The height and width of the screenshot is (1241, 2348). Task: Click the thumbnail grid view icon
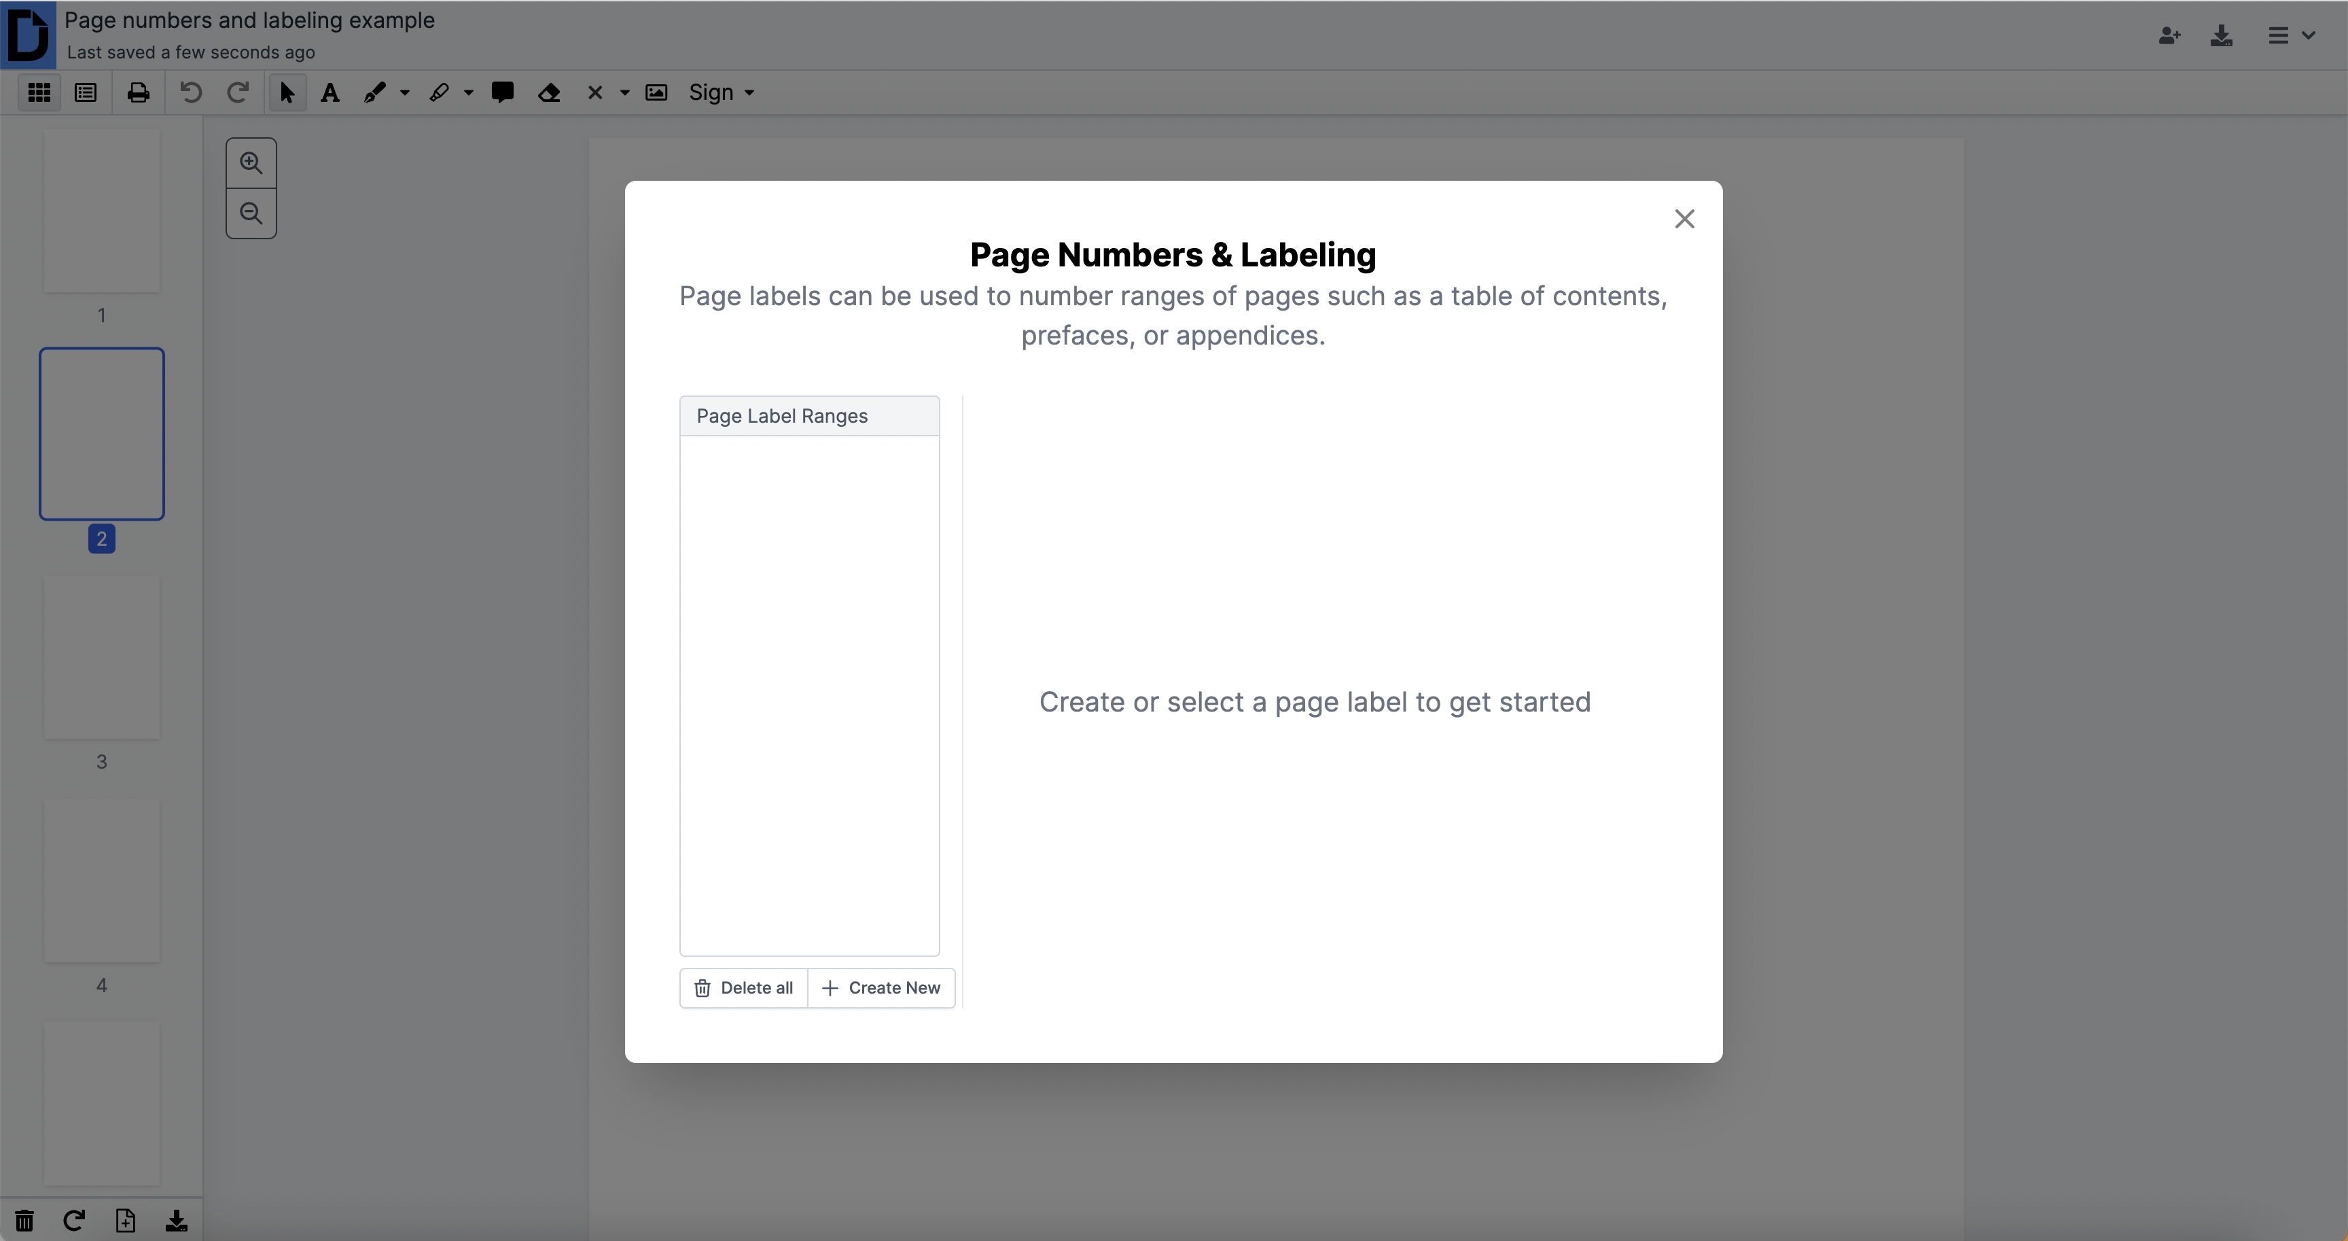coord(39,92)
